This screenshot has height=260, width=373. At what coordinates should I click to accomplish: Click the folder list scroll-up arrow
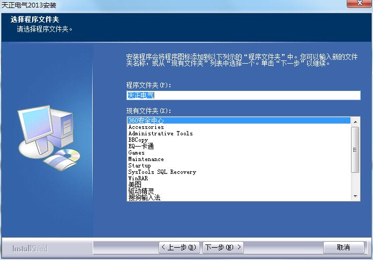pos(356,121)
